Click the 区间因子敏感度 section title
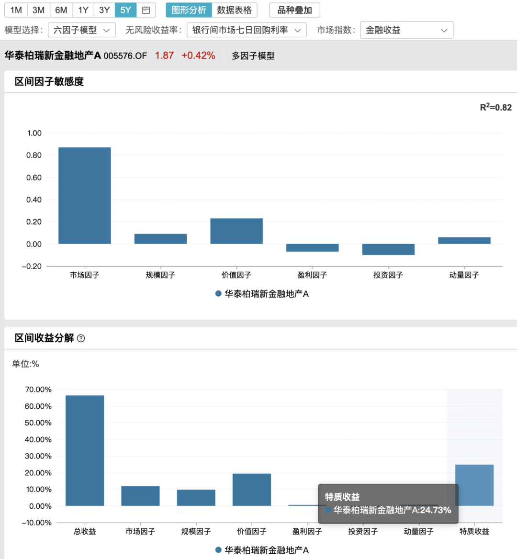The image size is (517, 559). pos(49,82)
